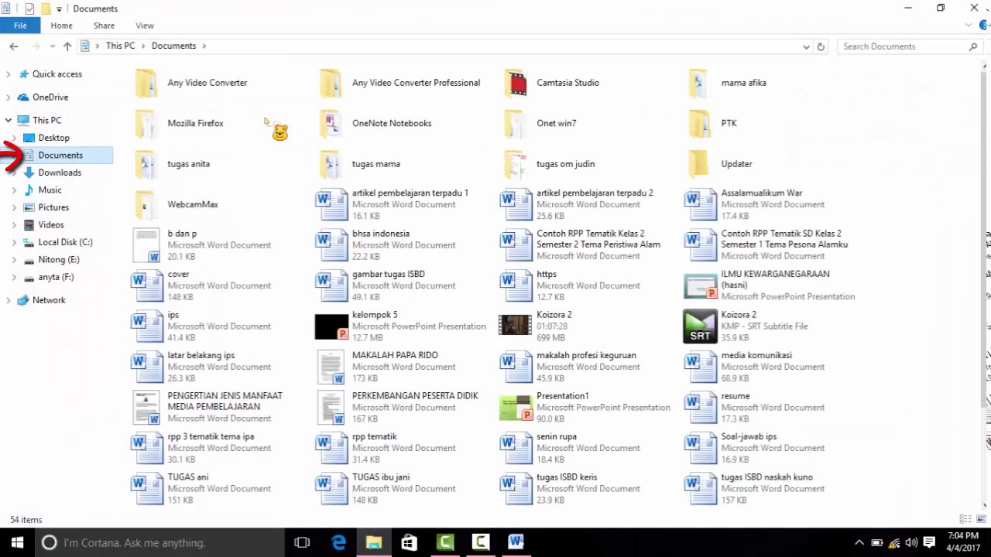Click the search magnifier icon
Image resolution: width=991 pixels, height=557 pixels.
pyautogui.click(x=973, y=46)
